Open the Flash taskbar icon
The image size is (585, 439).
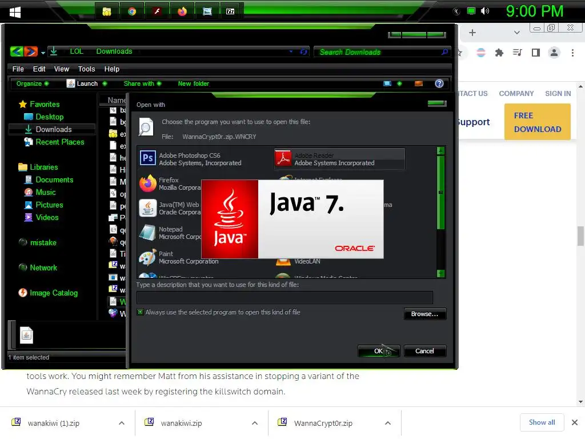point(157,11)
